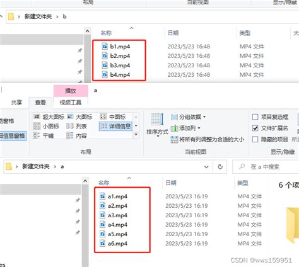
Task: Switch to content layout (内容)
Action: [76, 135]
